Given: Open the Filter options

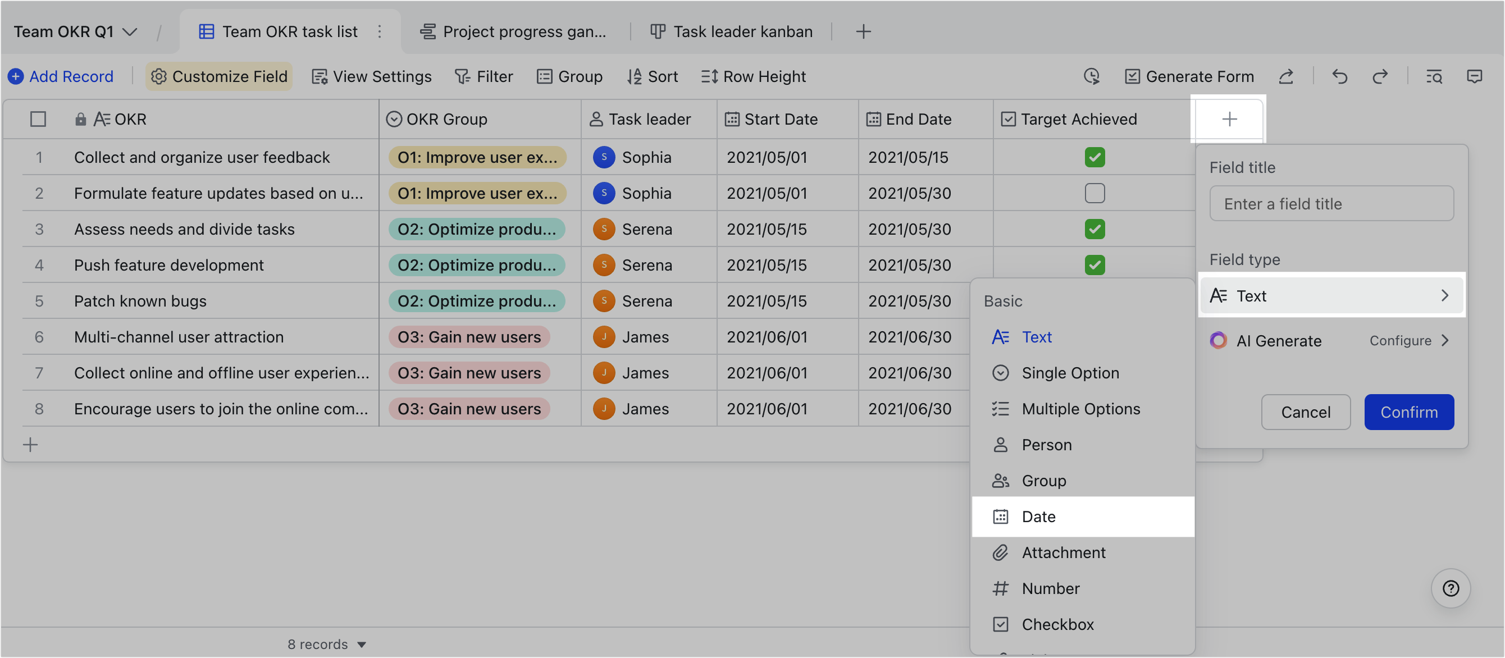Looking at the screenshot, I should point(484,76).
